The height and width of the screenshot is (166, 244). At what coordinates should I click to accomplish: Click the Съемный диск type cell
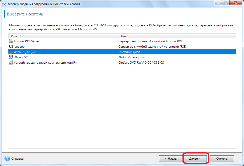[x=129, y=52]
